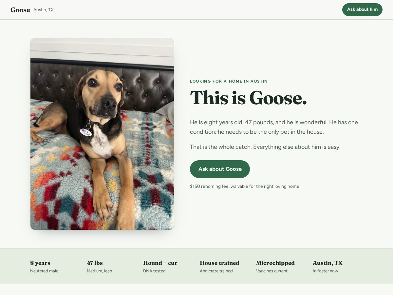Image resolution: width=393 pixels, height=295 pixels.
Task: Click the Goose logo in header
Action: point(20,10)
